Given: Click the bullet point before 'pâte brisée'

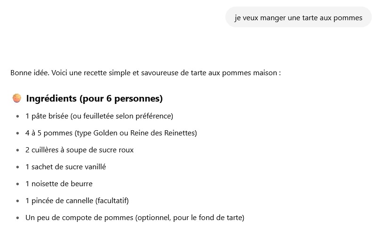Looking at the screenshot, I should pos(17,117).
